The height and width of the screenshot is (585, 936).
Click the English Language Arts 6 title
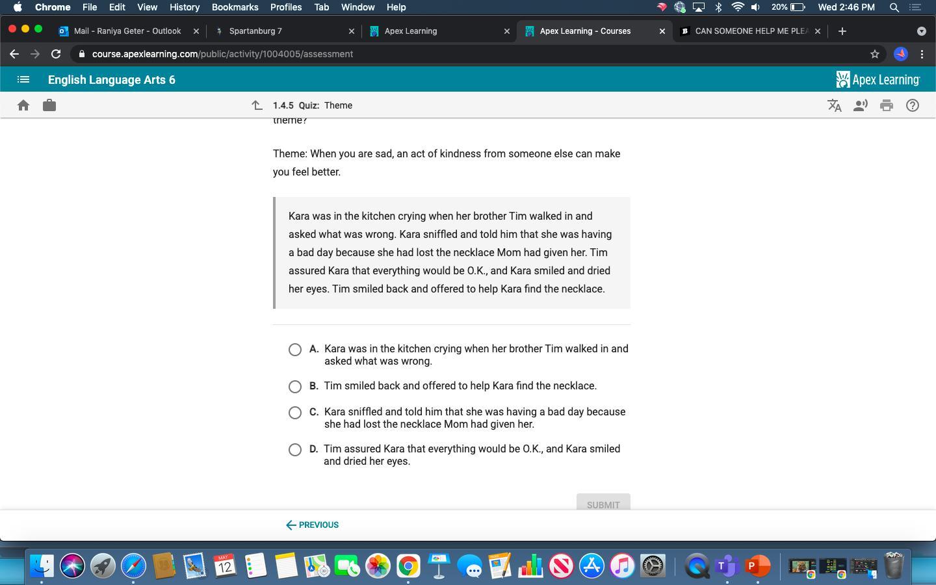112,79
